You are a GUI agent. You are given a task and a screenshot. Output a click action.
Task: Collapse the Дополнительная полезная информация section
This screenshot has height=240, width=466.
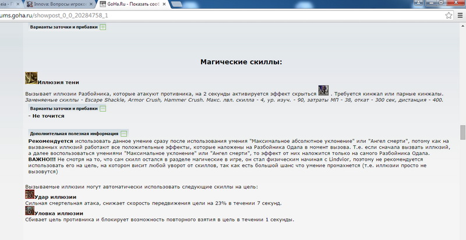(123, 133)
